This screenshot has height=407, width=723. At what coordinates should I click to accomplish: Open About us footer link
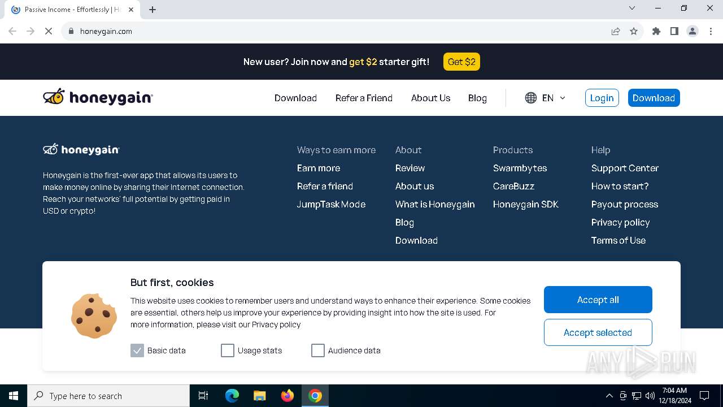click(415, 186)
